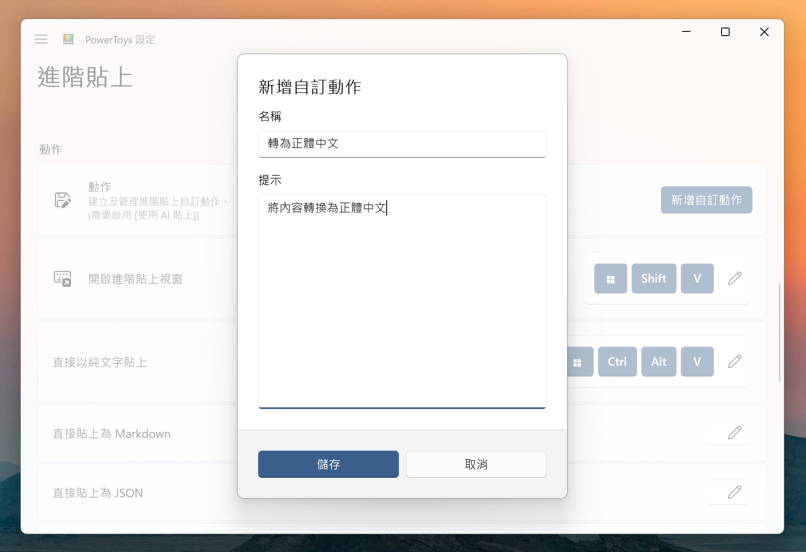806x552 pixels.
Task: Edit the Win+Shift+V shortcut pencil icon
Action: (x=735, y=278)
